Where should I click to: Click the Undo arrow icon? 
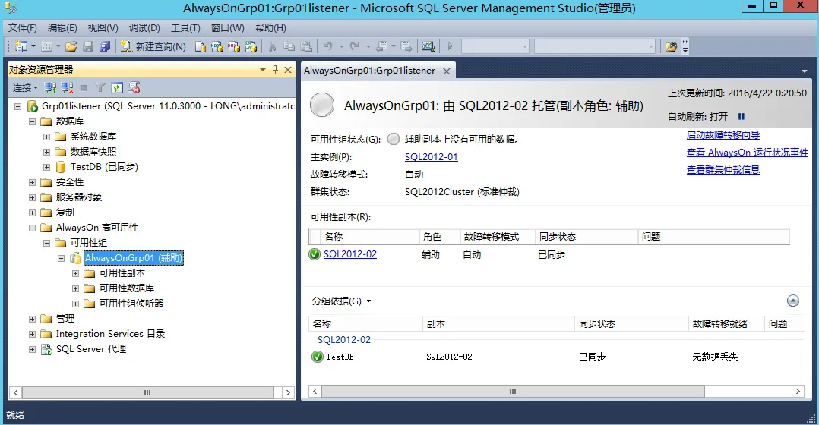tap(328, 46)
